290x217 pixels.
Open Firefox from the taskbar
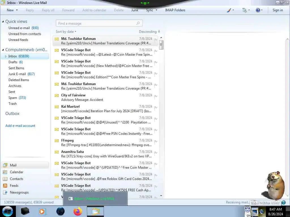tap(78, 211)
